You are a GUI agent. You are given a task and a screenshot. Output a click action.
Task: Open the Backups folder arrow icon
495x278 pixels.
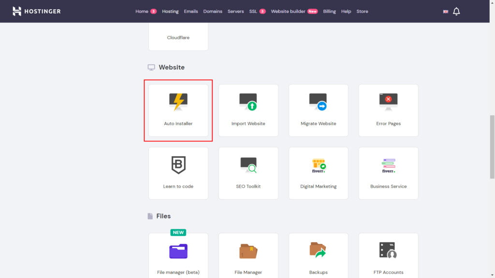[318, 250]
